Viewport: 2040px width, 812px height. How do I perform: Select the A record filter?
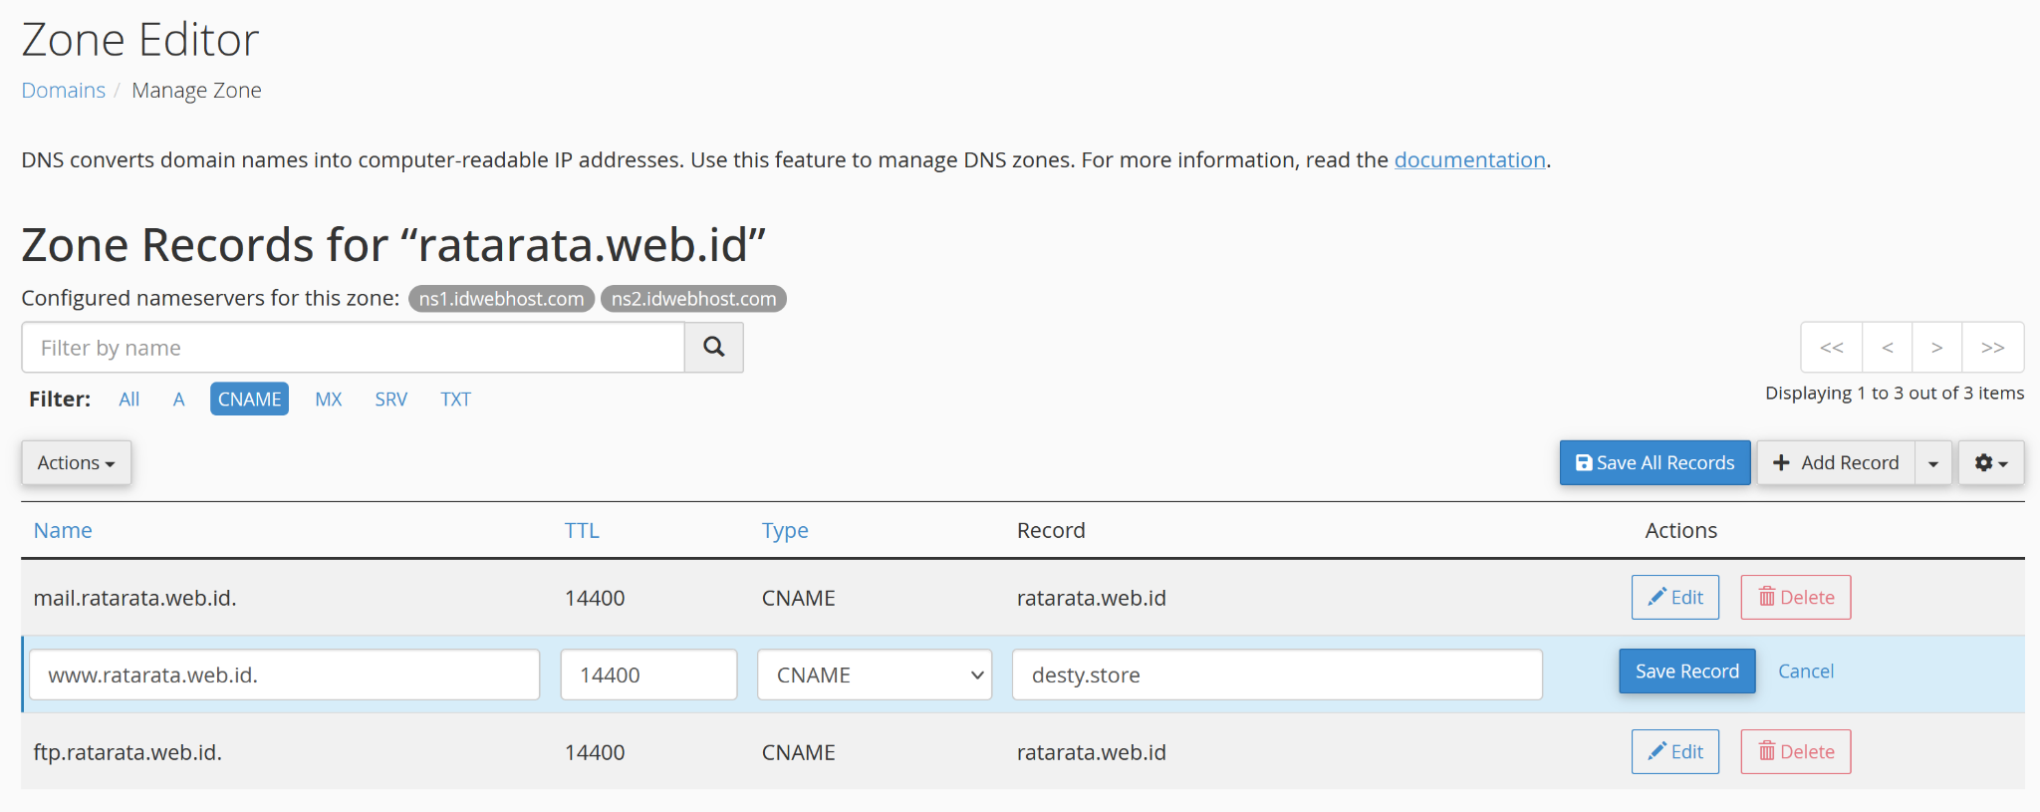(179, 400)
